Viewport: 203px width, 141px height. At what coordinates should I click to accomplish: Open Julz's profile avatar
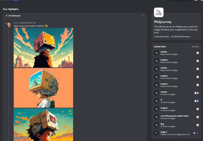coord(8,24)
